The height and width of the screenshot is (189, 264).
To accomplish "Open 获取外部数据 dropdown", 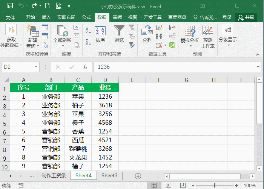I will (x=11, y=36).
